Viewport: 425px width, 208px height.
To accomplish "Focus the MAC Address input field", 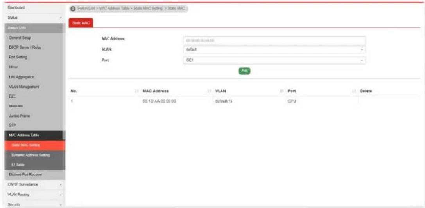I will point(274,40).
